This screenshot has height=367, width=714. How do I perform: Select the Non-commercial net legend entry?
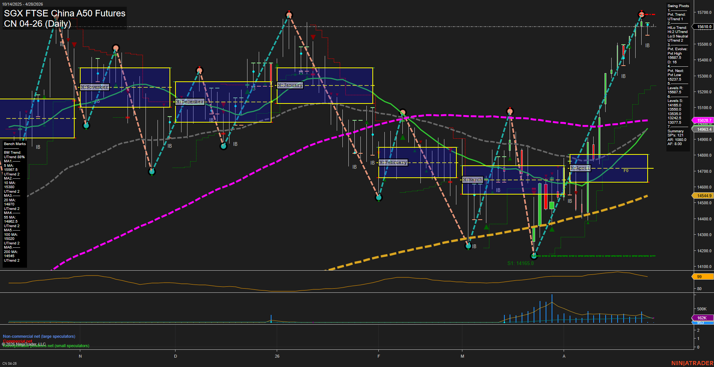click(39, 336)
